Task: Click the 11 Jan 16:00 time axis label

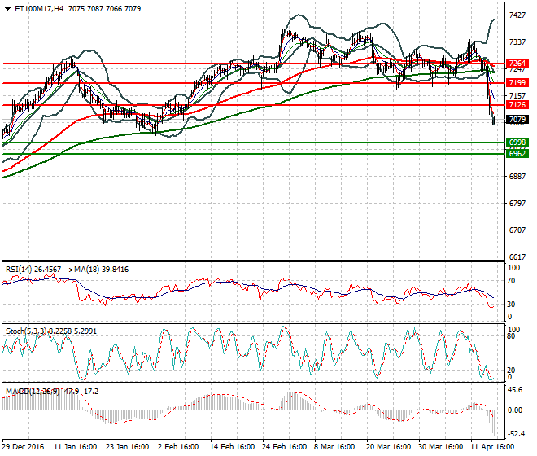Action: click(x=76, y=447)
